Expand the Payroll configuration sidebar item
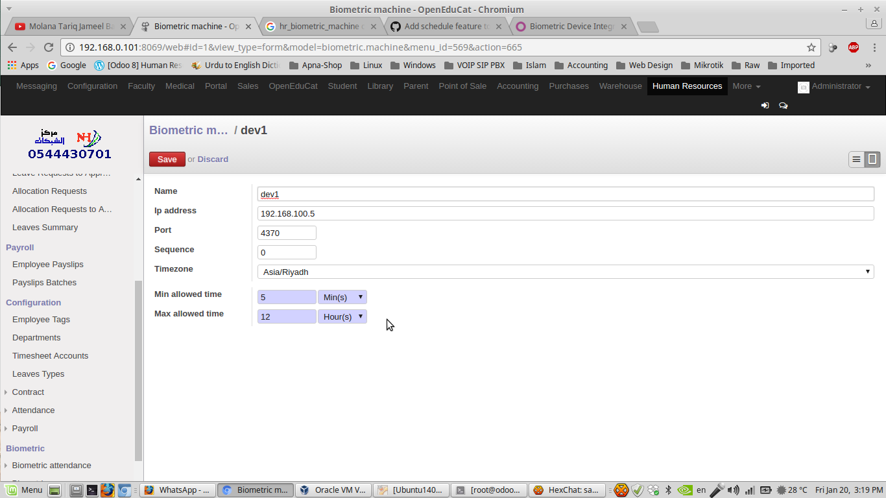 25,428
